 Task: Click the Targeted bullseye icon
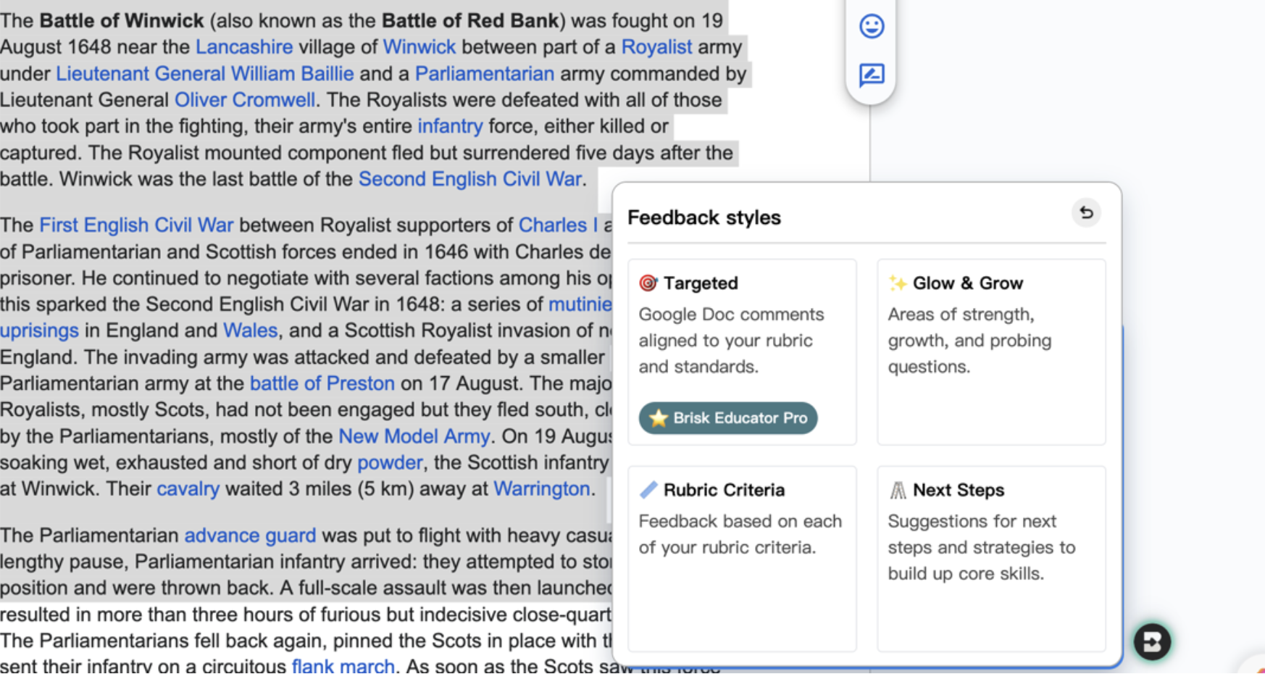coord(648,283)
